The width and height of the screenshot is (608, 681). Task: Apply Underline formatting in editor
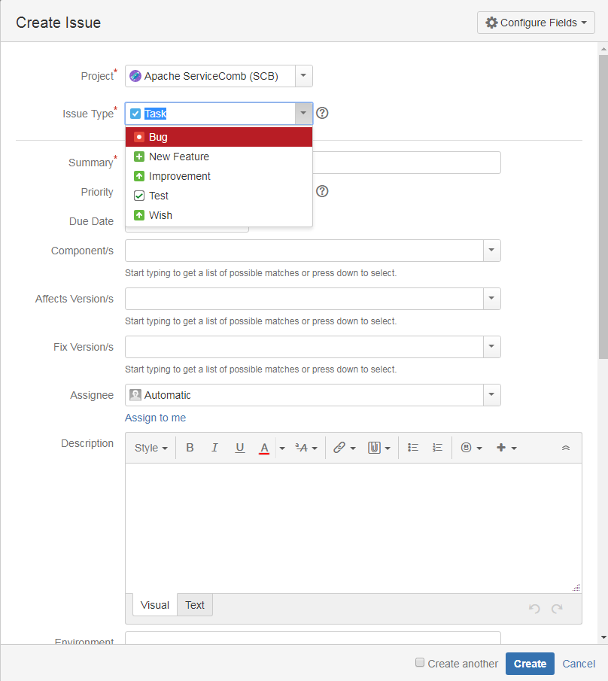[240, 448]
